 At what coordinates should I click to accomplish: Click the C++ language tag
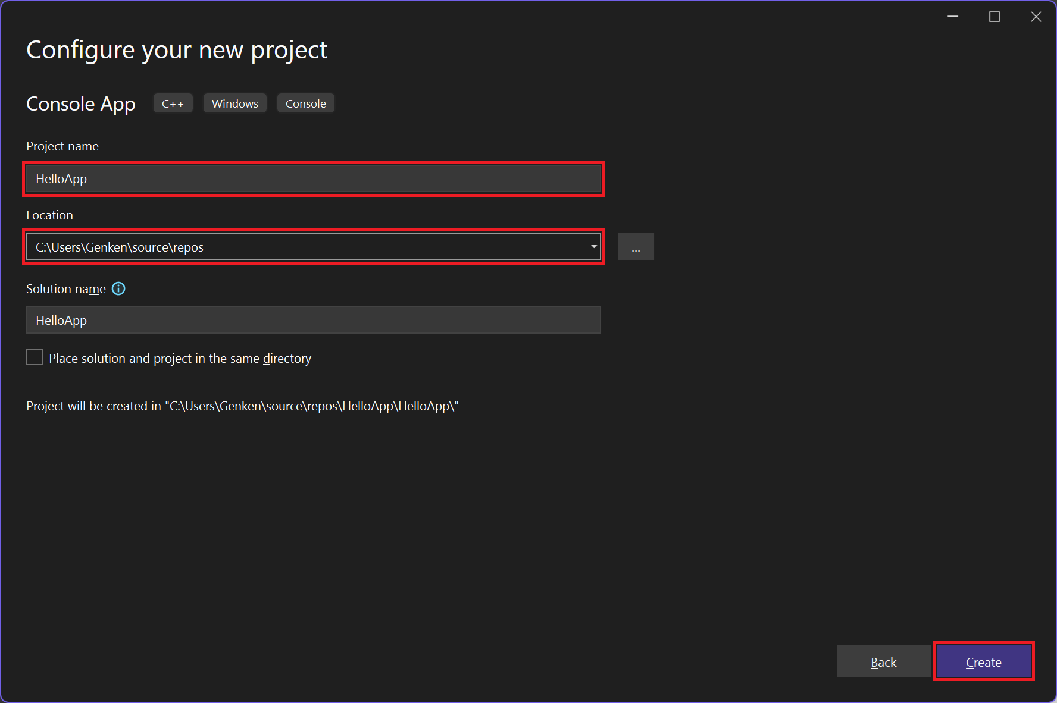point(173,103)
